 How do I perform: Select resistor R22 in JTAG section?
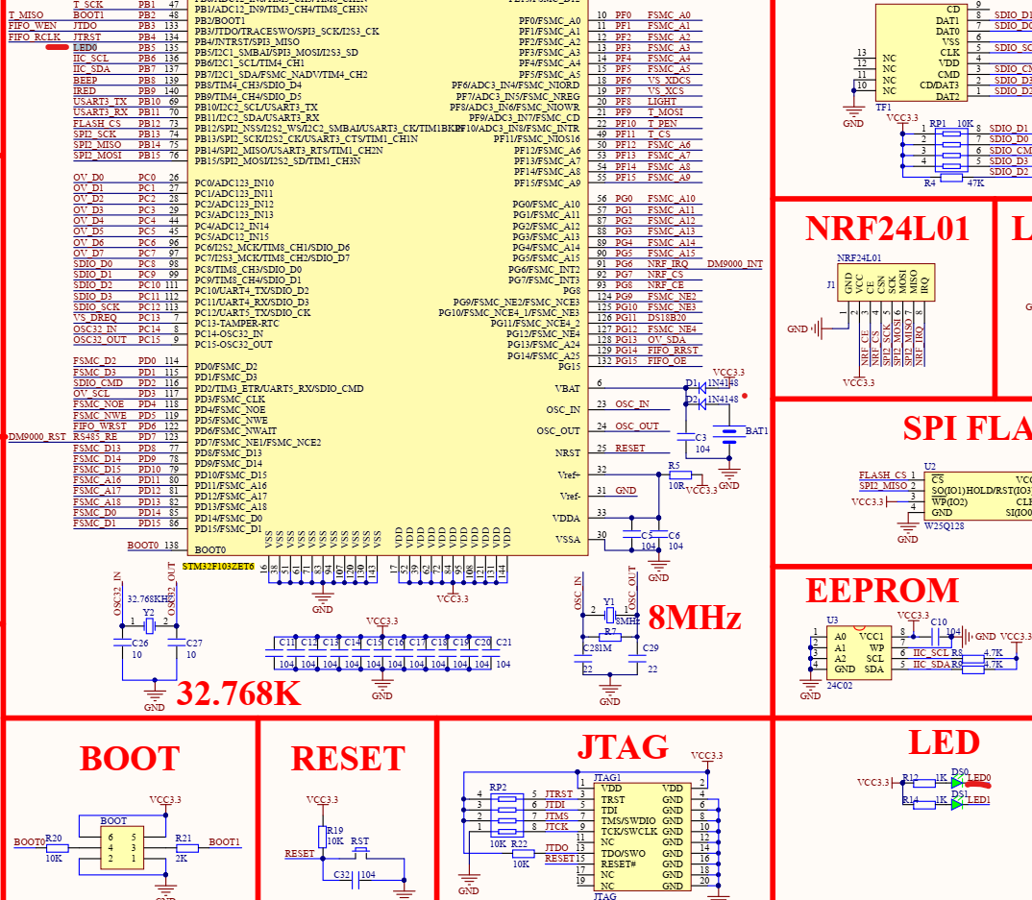tap(523, 853)
